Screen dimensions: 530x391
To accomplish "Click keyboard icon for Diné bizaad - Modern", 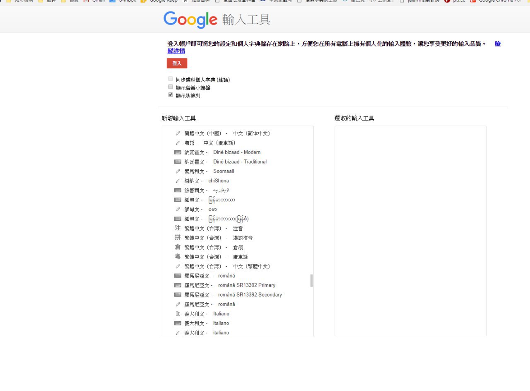I will tap(178, 152).
